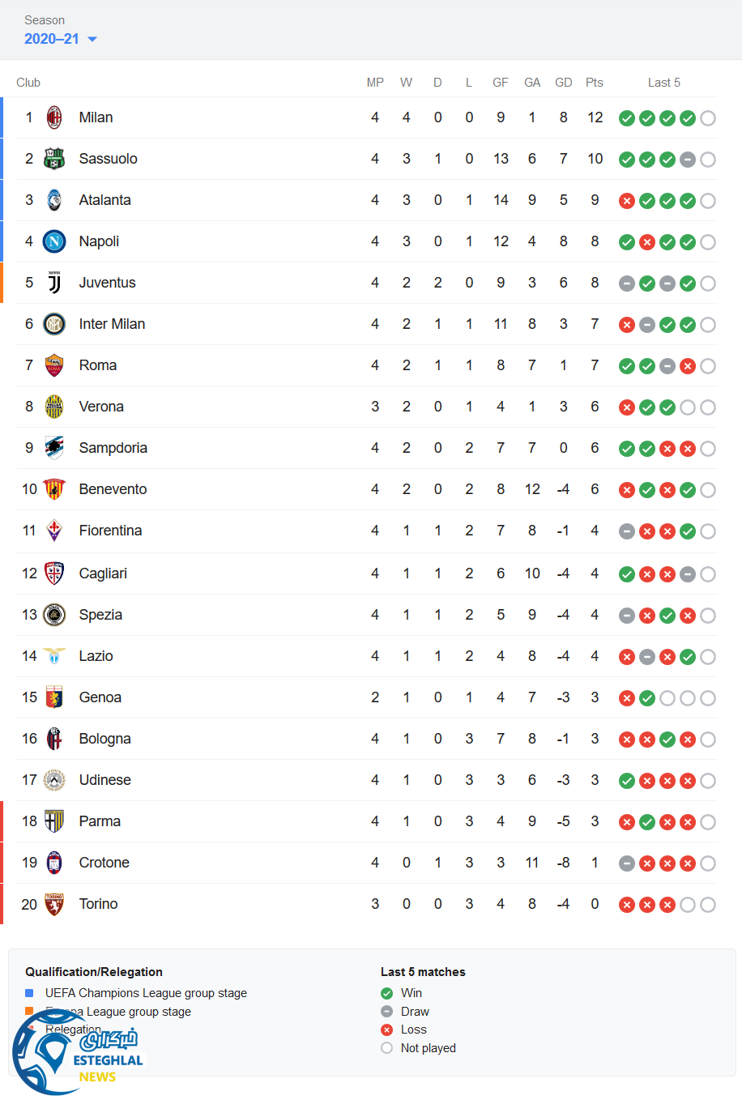Click the Napoli club crest icon
Screen dimensions: 742x1117
click(x=54, y=241)
